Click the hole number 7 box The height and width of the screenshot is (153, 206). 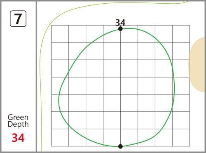point(18,19)
